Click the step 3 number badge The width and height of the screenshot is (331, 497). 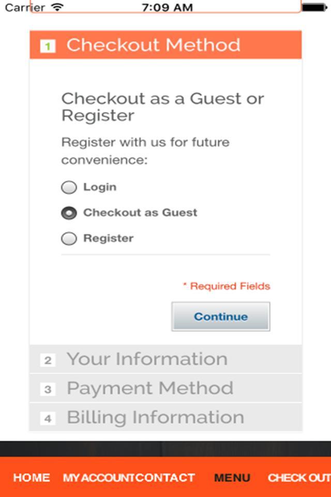(48, 389)
